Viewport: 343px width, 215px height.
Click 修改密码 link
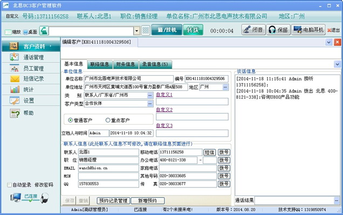pos(44,185)
